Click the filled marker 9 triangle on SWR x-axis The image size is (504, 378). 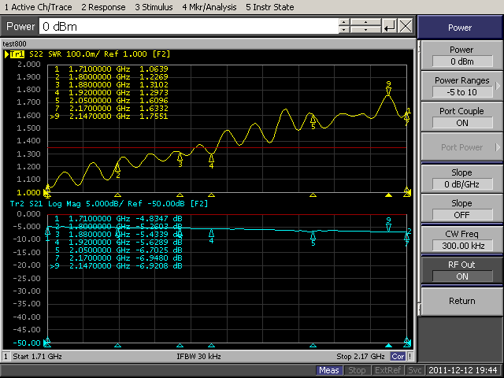(x=388, y=195)
